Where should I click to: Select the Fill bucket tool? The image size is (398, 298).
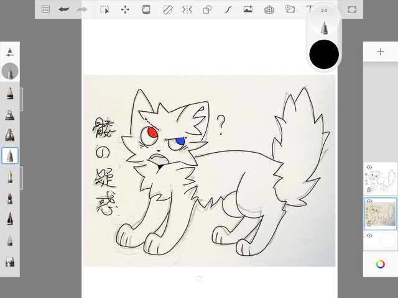(x=146, y=9)
